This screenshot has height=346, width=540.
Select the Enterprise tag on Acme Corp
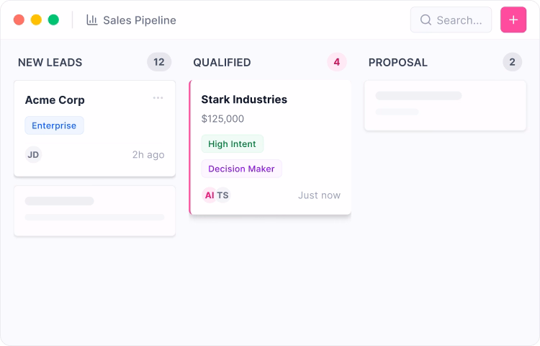(55, 125)
